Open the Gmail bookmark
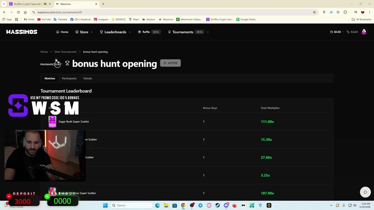 pyautogui.click(x=29, y=20)
